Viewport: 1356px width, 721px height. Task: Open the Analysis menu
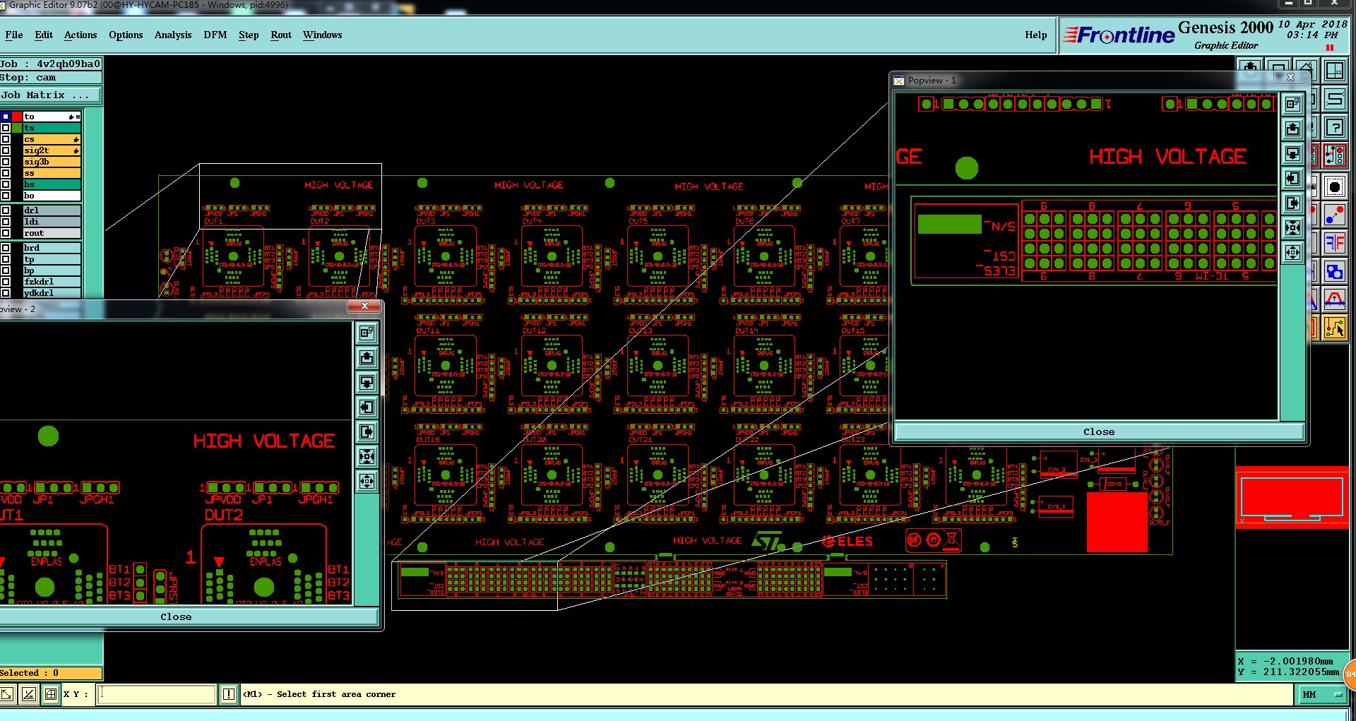(x=173, y=35)
